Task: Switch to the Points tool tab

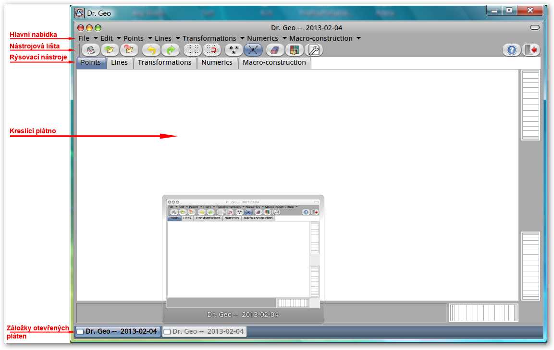Action: [x=91, y=63]
